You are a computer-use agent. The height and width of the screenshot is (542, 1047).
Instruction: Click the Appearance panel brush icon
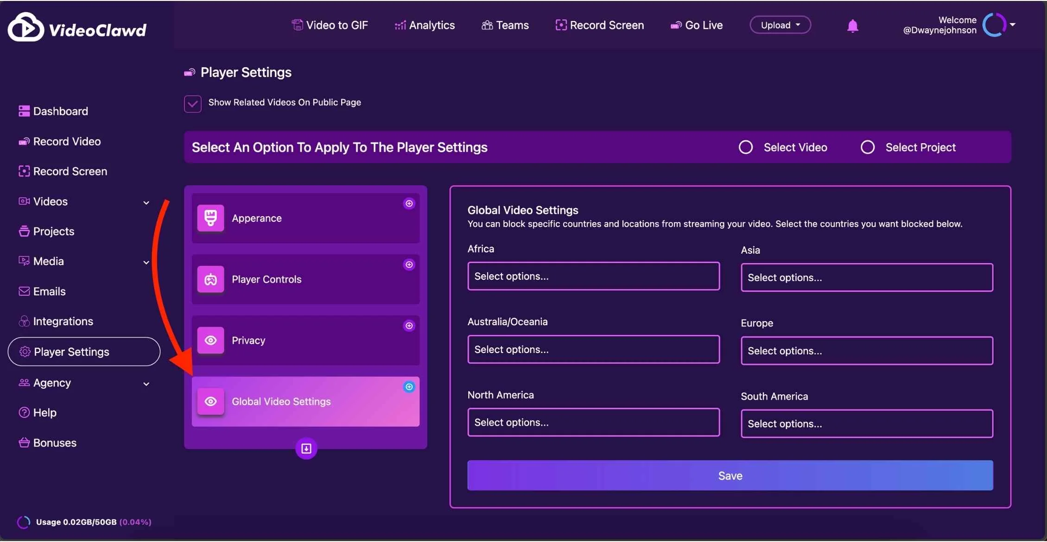click(x=210, y=218)
